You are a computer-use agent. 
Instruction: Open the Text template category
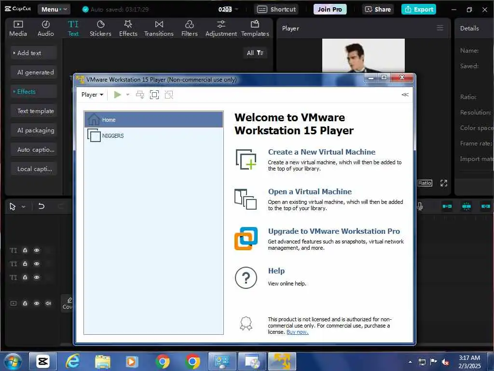(x=33, y=111)
